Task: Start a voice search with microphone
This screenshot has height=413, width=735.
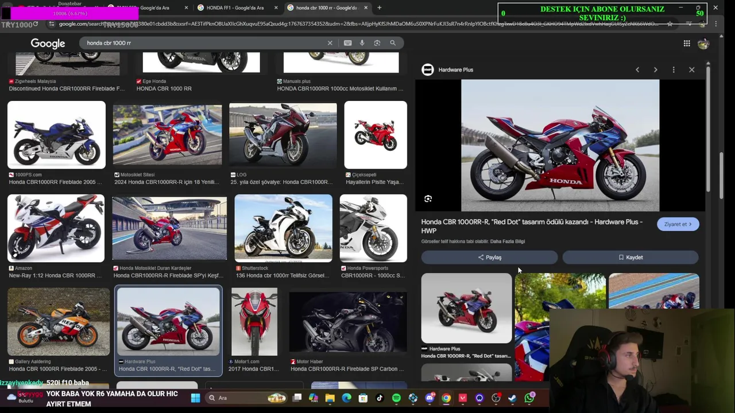Action: click(x=362, y=43)
